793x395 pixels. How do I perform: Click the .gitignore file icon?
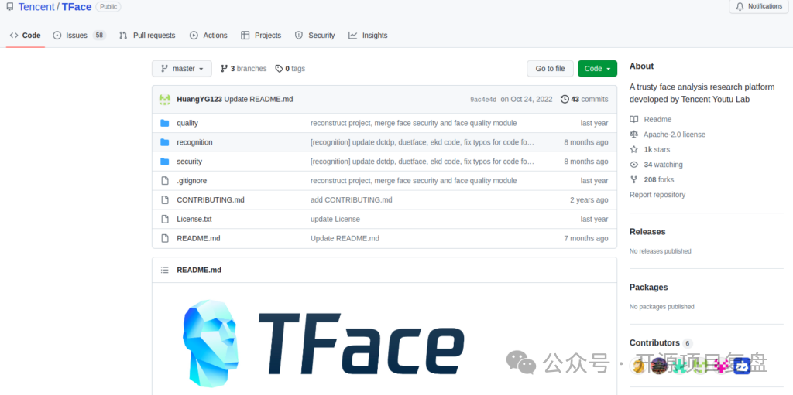click(164, 181)
